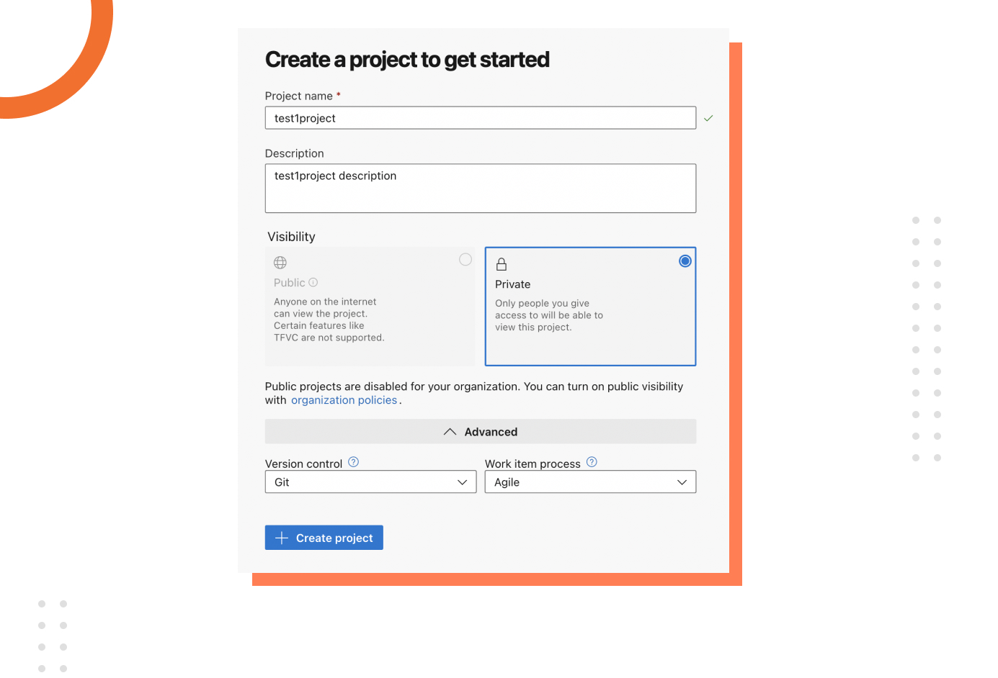Viewport: 998px width, 678px height.
Task: Click the globe icon on the Public visibility option
Action: [x=280, y=262]
